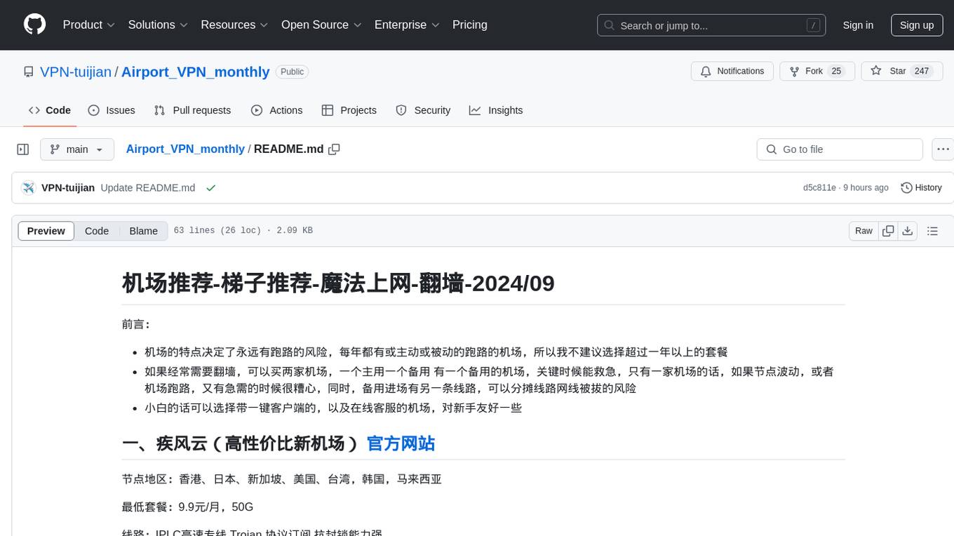Click the Public visibility badge
The width and height of the screenshot is (954, 536).
point(292,72)
